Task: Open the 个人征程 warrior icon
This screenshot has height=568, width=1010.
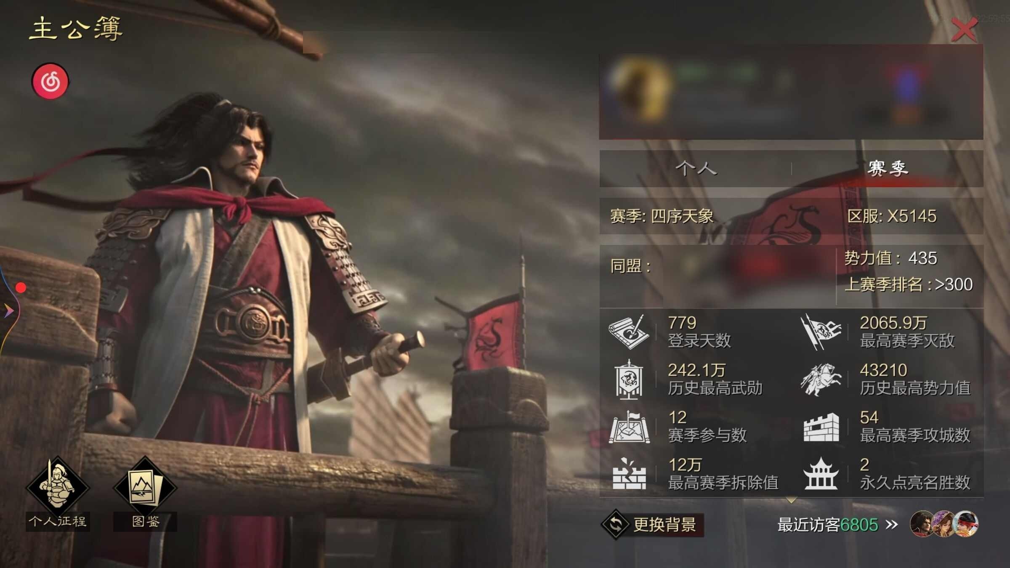Action: tap(58, 487)
